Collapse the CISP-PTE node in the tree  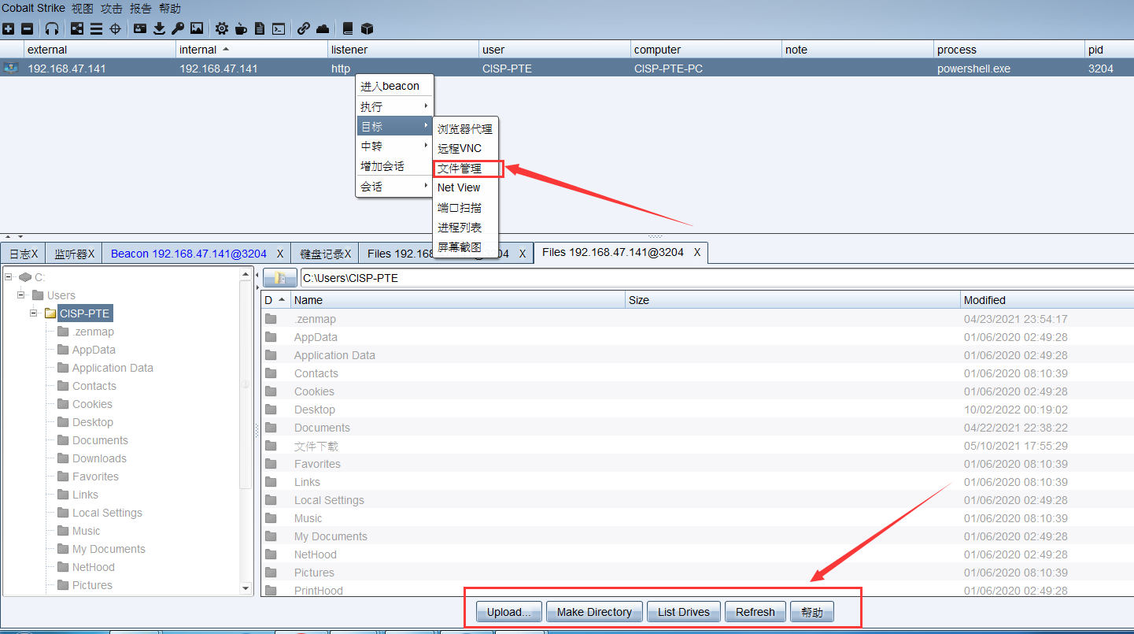tap(34, 313)
